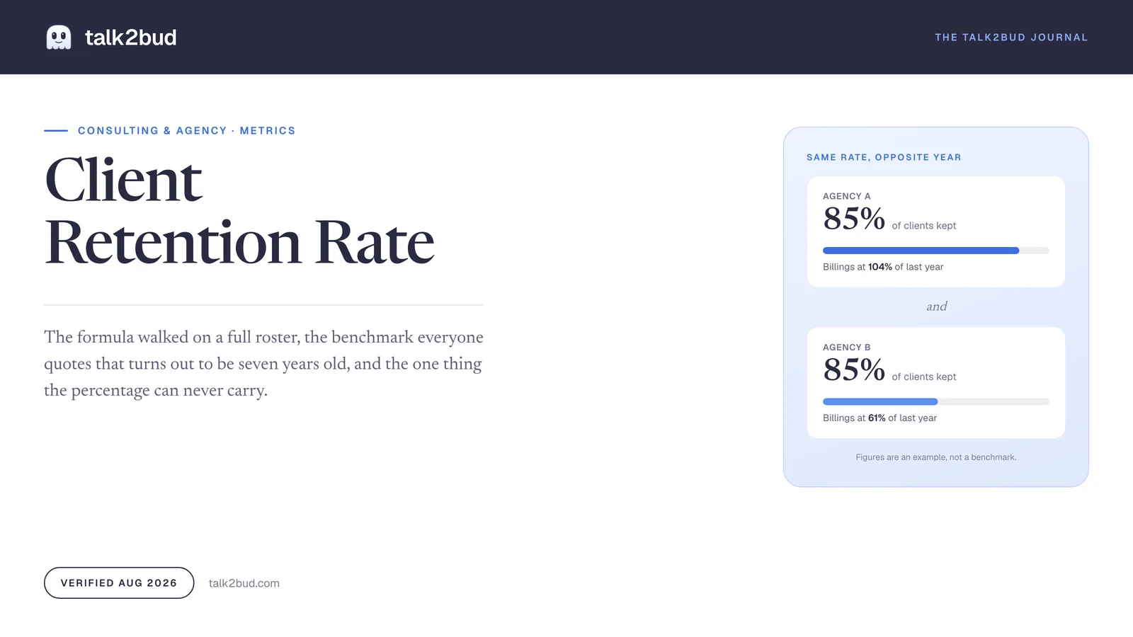Select the Metrics category label

click(x=268, y=131)
